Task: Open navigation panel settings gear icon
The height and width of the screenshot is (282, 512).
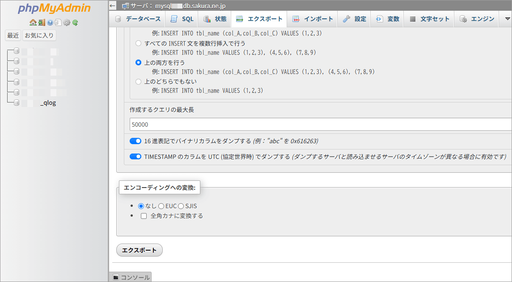Action: 67,22
